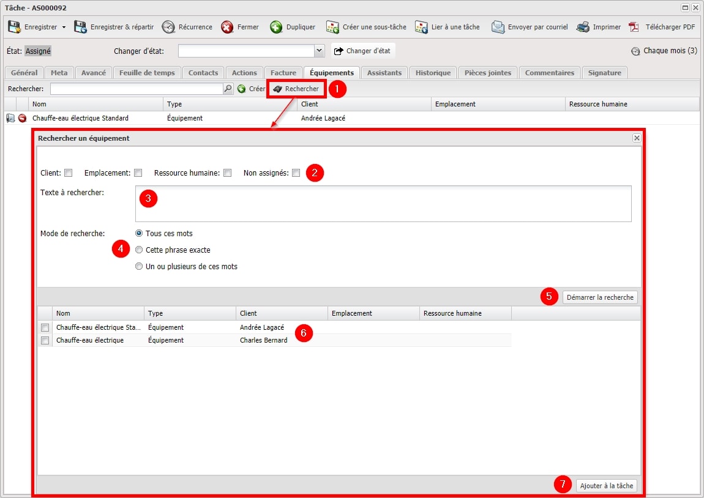
Task: Click the Récurrence clock icon
Action: tap(168, 27)
